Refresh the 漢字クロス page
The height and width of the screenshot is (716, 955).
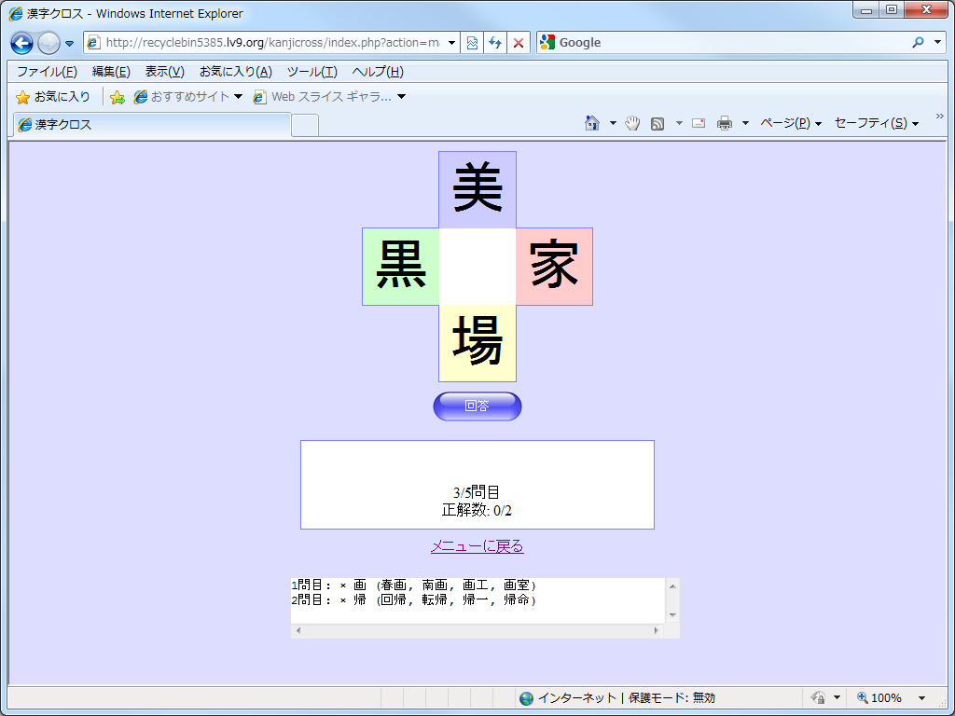[x=494, y=43]
